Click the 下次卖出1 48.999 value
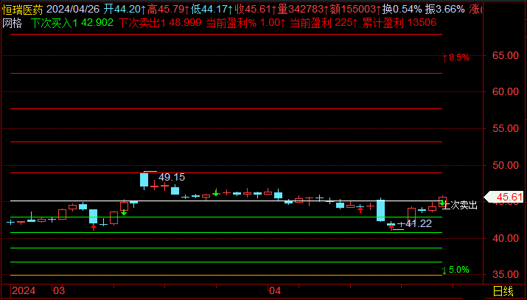 pos(160,23)
